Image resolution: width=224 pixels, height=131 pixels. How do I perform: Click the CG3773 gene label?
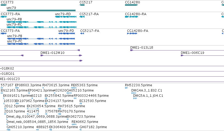pos(7,2)
